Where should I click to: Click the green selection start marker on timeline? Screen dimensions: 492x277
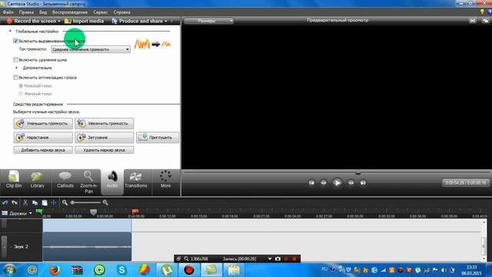tap(39, 212)
